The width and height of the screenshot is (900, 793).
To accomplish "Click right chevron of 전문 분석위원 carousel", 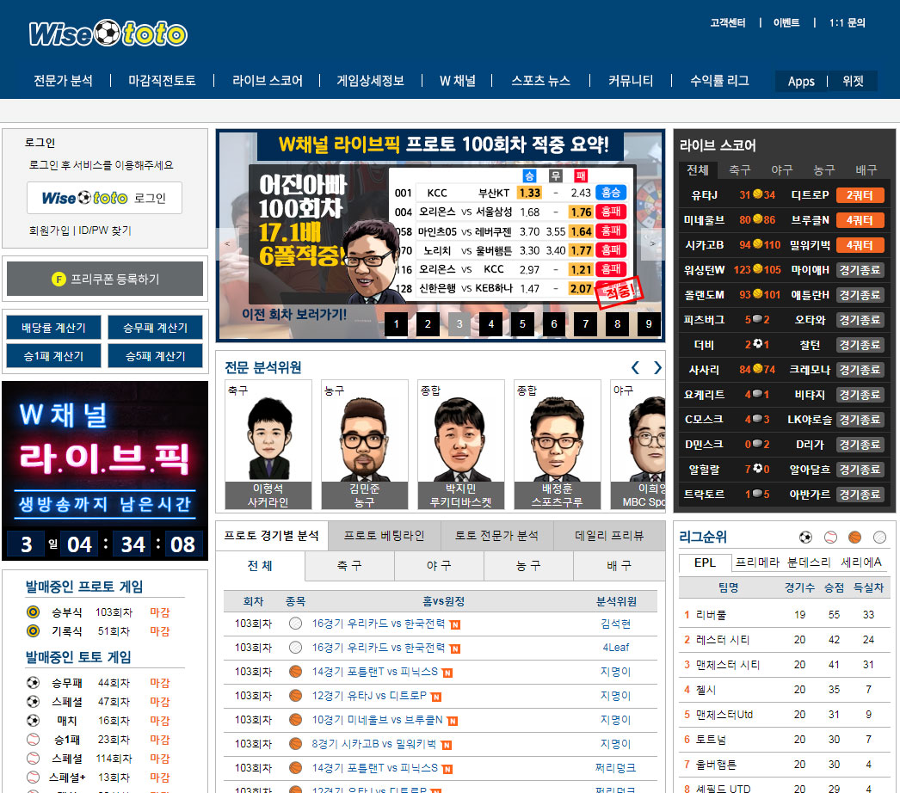I will pos(657,367).
